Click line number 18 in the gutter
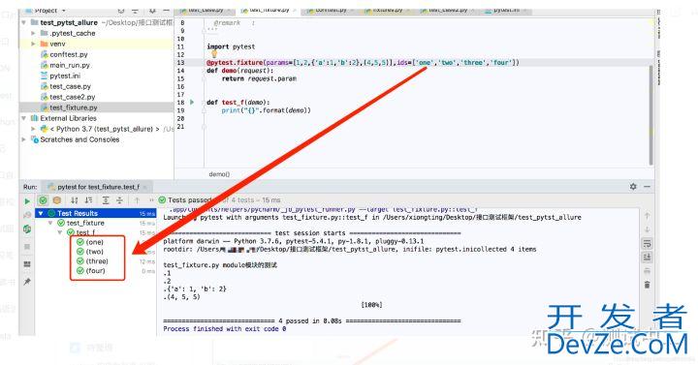The width and height of the screenshot is (698, 365). pyautogui.click(x=180, y=103)
